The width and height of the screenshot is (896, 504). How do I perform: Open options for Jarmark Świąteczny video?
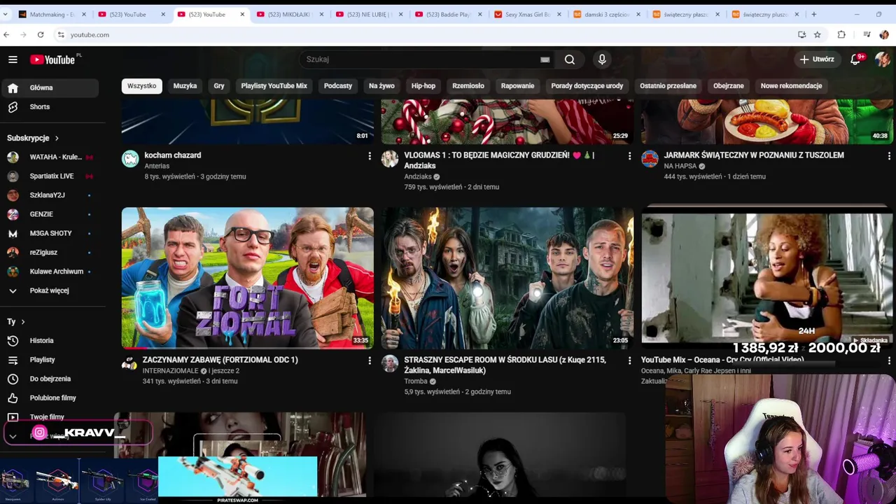coord(889,156)
